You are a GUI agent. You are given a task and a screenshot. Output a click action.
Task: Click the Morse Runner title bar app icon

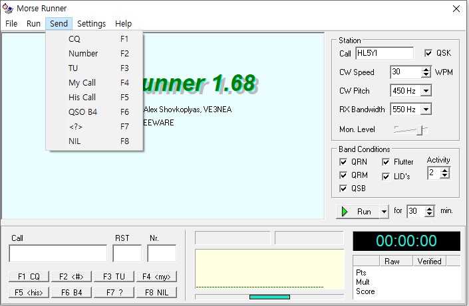click(7, 9)
